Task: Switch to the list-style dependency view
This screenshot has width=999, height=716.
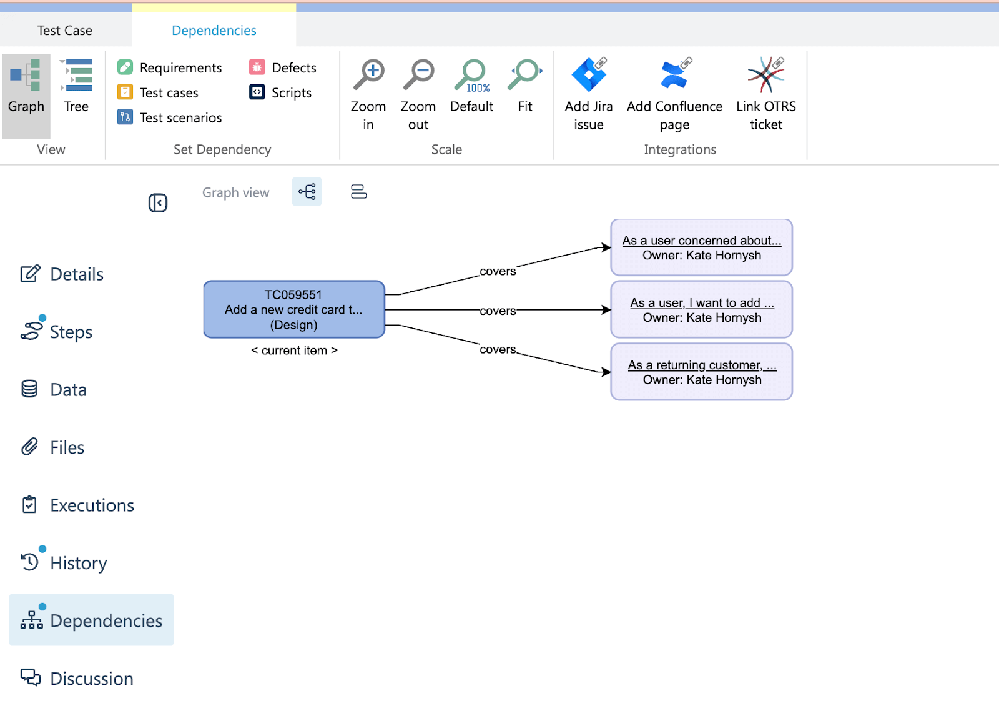Action: point(358,192)
